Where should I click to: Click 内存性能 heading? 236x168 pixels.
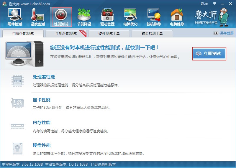click(x=42, y=123)
